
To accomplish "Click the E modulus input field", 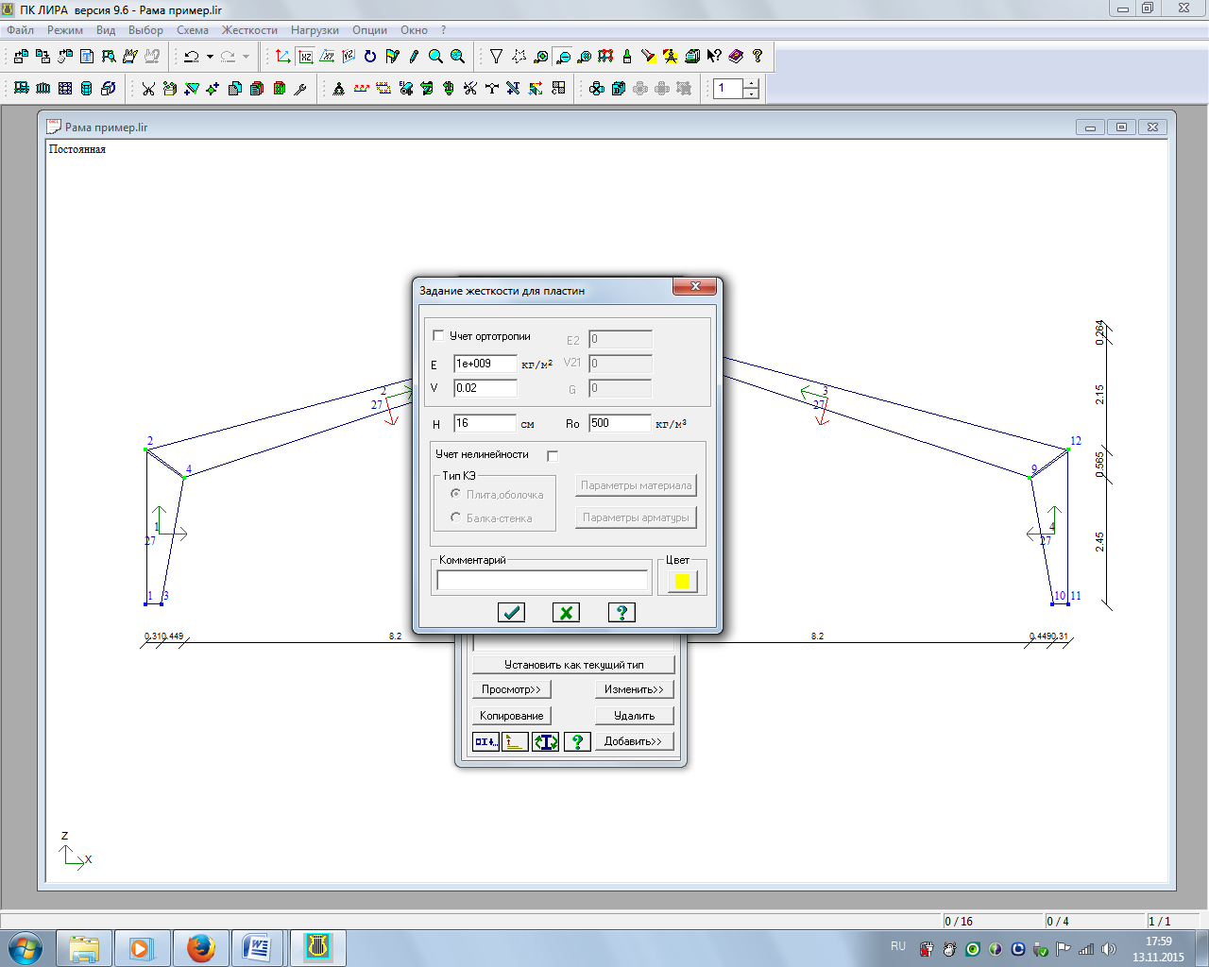I will [485, 364].
